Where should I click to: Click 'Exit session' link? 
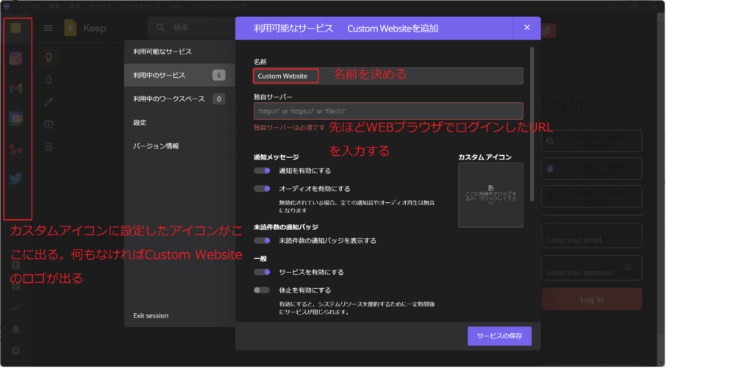click(151, 315)
